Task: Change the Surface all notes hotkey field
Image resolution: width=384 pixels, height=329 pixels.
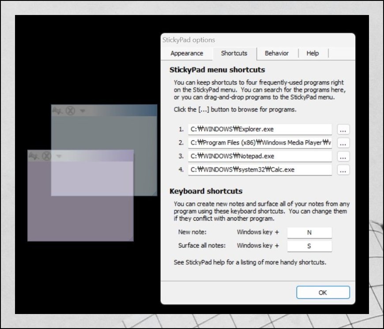Action: pos(309,246)
